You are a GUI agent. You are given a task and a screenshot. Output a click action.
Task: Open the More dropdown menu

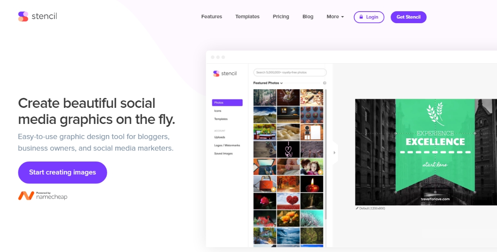coord(335,17)
